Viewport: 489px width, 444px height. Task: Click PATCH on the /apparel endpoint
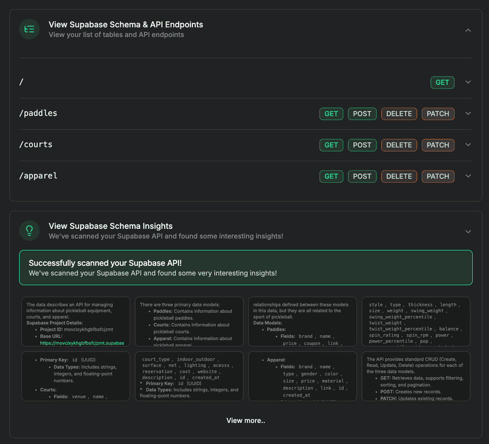[438, 176]
